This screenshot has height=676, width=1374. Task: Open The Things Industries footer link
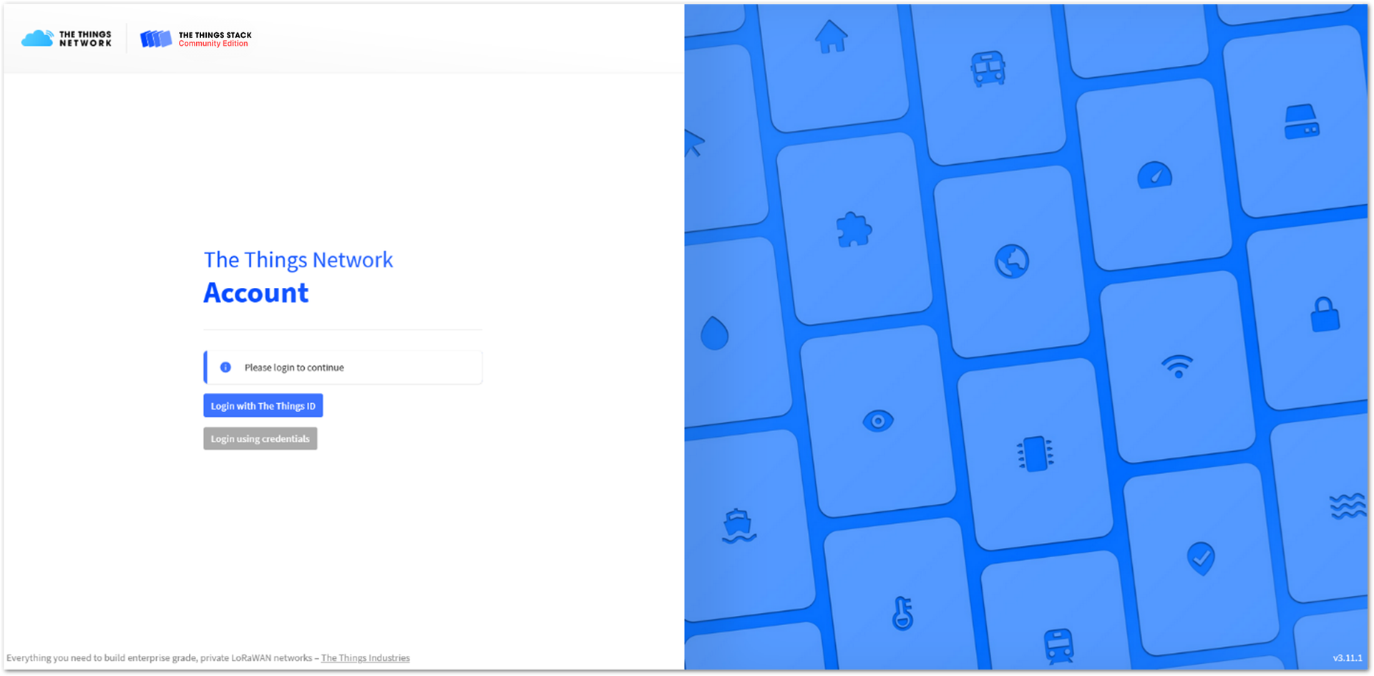[x=365, y=657]
